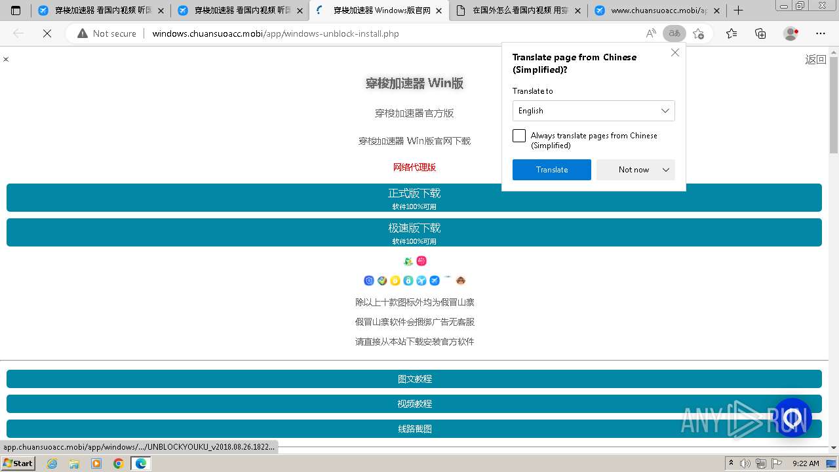Open the Favorites list
This screenshot has width=839, height=472.
tap(732, 33)
